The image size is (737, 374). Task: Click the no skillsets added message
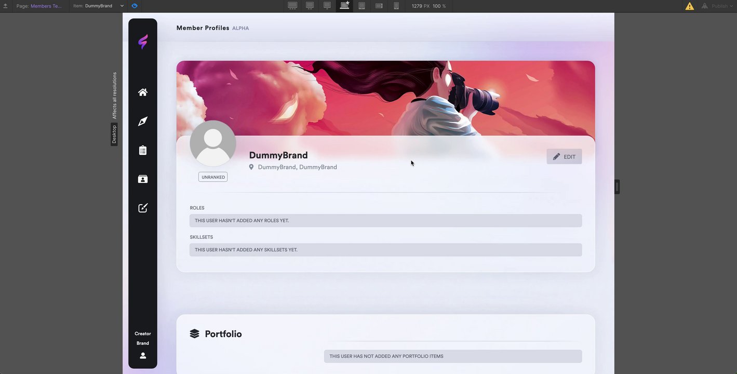click(385, 249)
